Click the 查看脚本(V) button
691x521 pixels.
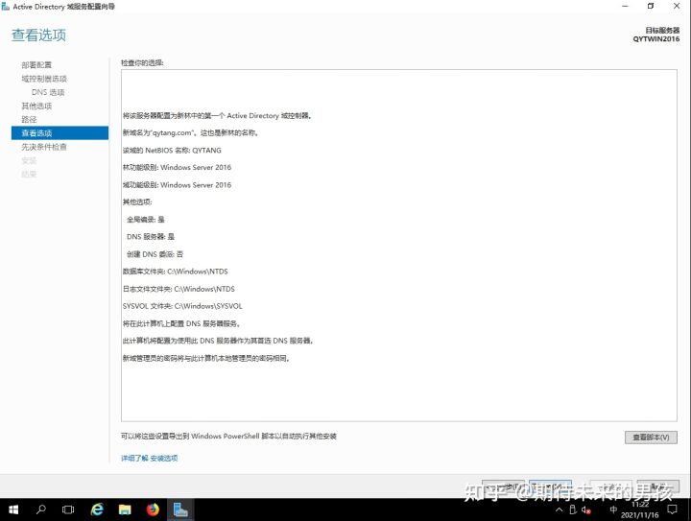point(651,437)
